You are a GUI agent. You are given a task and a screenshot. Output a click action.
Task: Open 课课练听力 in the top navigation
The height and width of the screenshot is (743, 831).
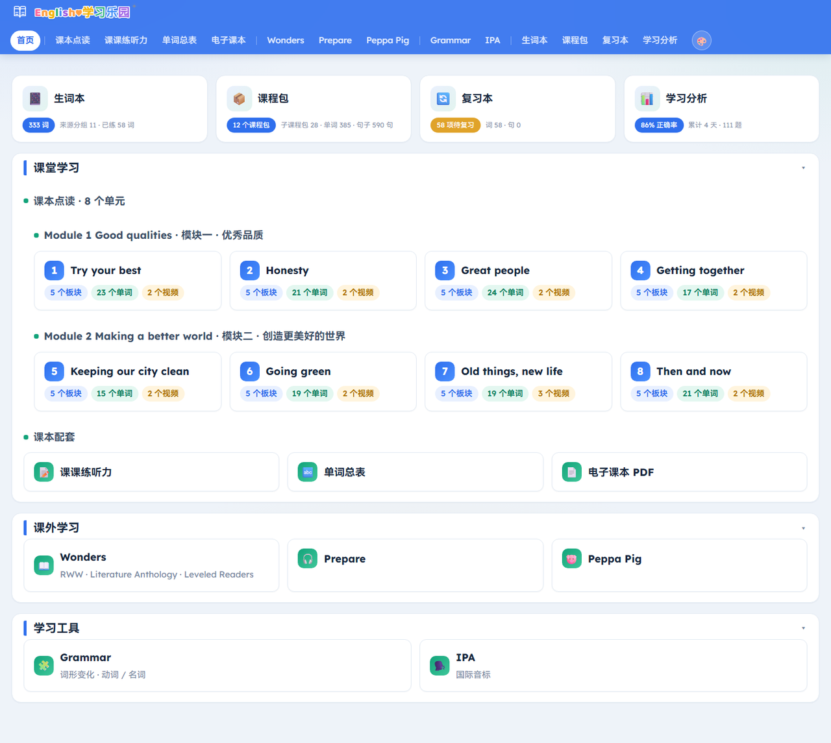126,40
